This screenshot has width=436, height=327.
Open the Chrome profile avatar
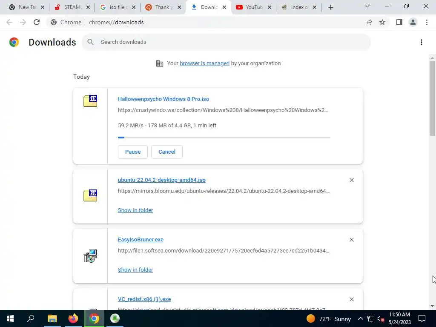coord(413,22)
